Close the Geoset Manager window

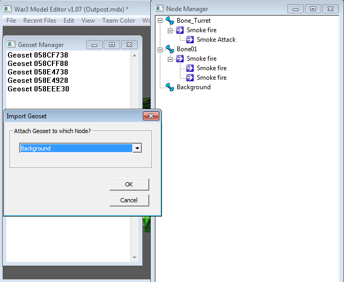pyautogui.click(x=129, y=45)
